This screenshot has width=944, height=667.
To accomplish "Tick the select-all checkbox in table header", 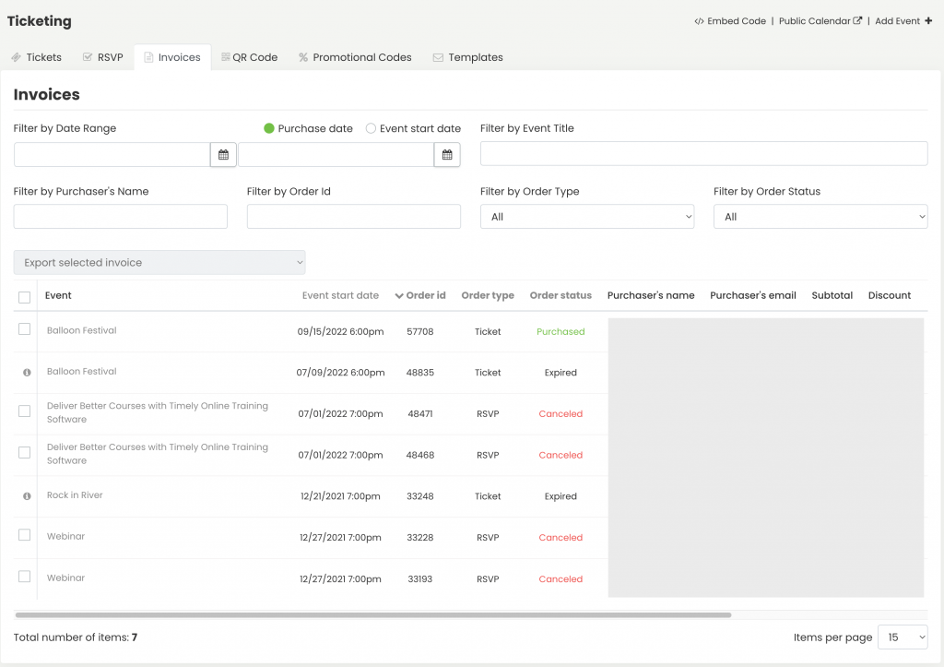I will [x=25, y=297].
